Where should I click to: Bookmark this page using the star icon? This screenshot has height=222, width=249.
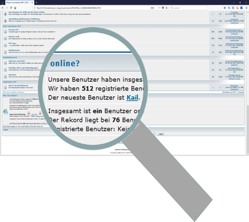(167, 8)
